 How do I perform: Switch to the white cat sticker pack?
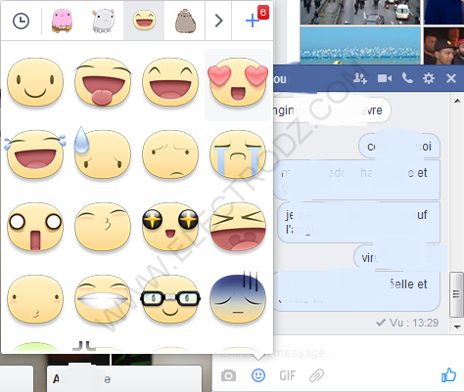coord(103,22)
